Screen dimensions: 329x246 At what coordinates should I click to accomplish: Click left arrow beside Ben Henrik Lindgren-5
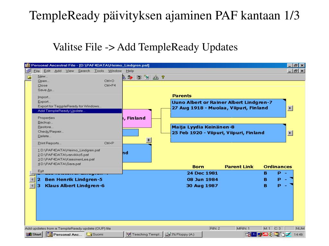click(32, 179)
